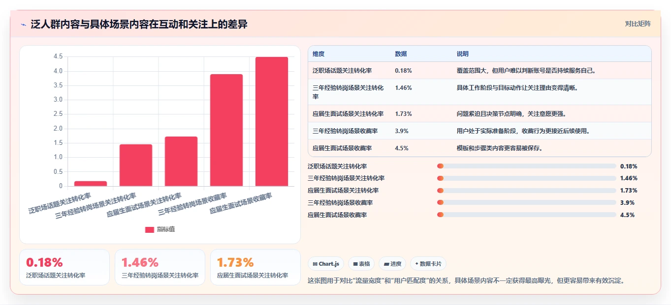The image size is (671, 305).
Task: Click the note starting 具体工作阶段与目标动作
Action: [x=517, y=88]
